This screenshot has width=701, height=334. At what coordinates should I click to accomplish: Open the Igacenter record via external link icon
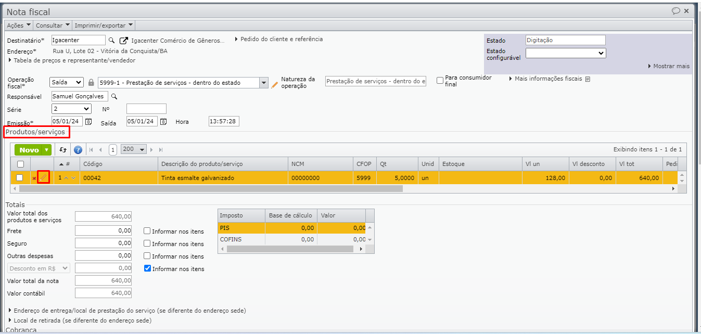coord(123,40)
